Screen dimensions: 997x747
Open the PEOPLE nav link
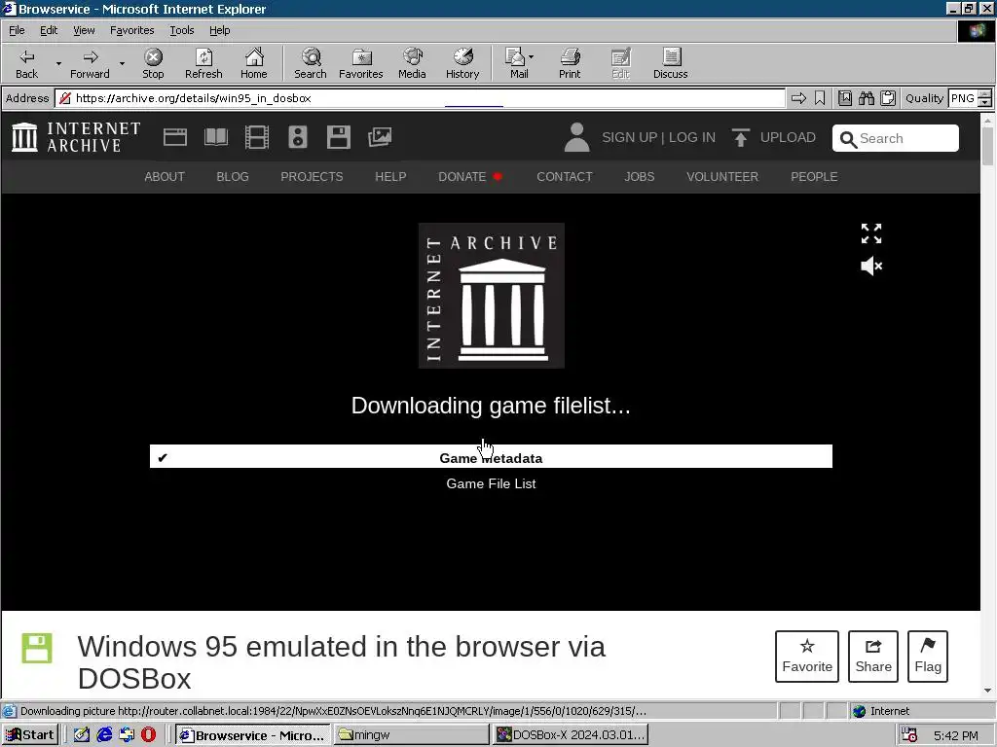[x=814, y=177]
